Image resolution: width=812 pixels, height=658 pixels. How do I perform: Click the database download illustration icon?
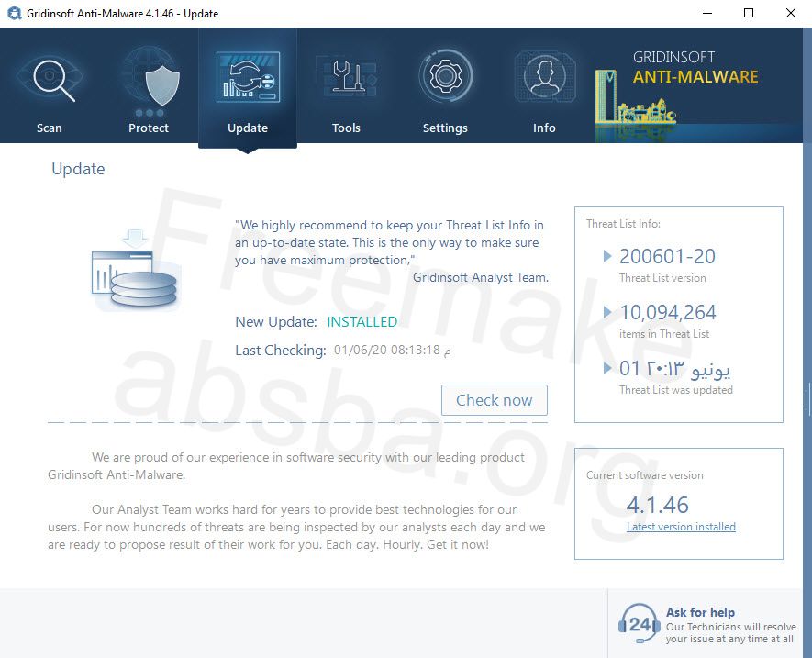(135, 270)
